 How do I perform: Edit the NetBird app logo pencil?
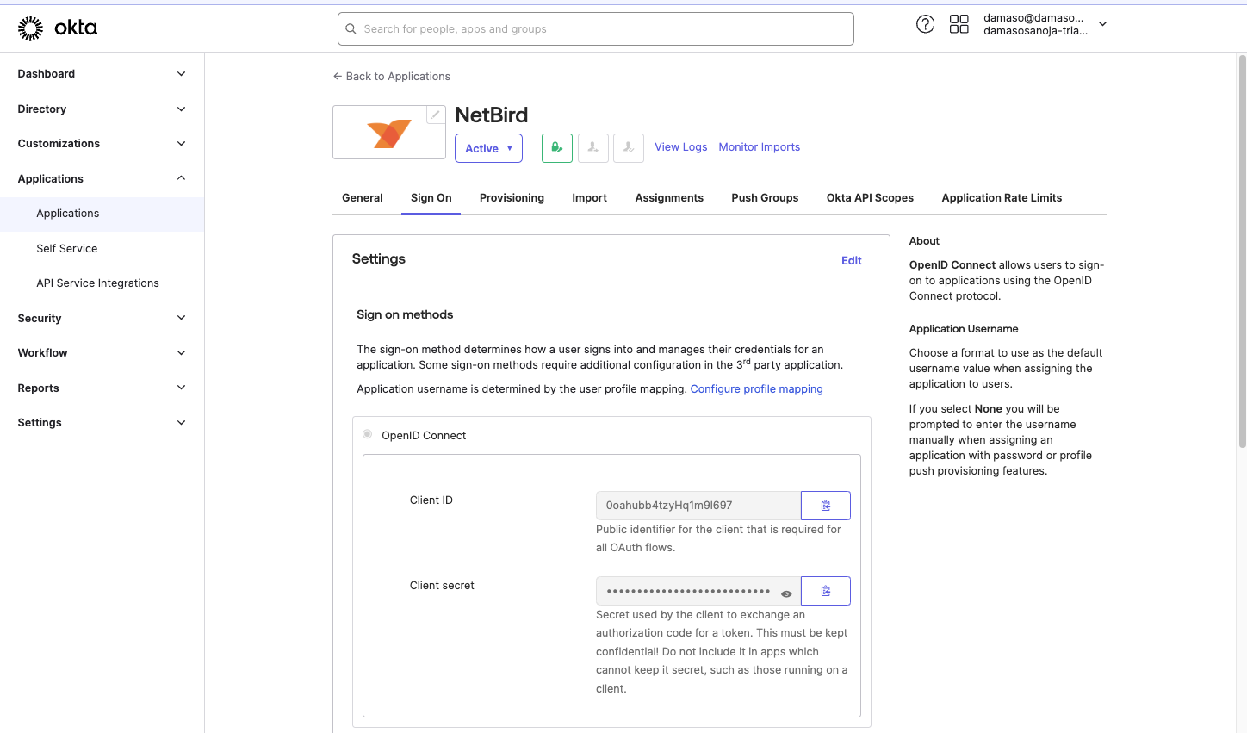coord(436,113)
